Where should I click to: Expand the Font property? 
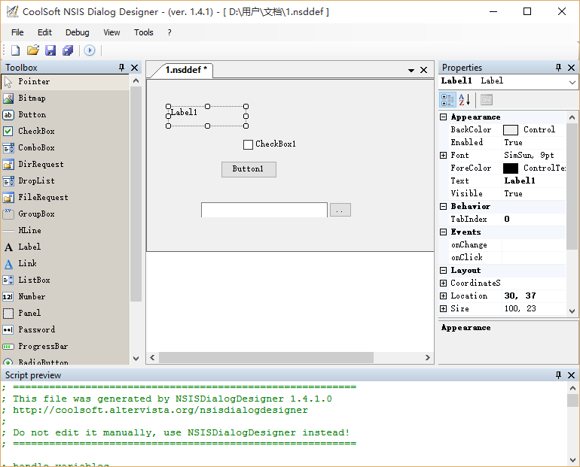tap(443, 155)
